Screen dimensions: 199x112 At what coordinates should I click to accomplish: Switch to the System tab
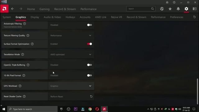(x=7, y=17)
